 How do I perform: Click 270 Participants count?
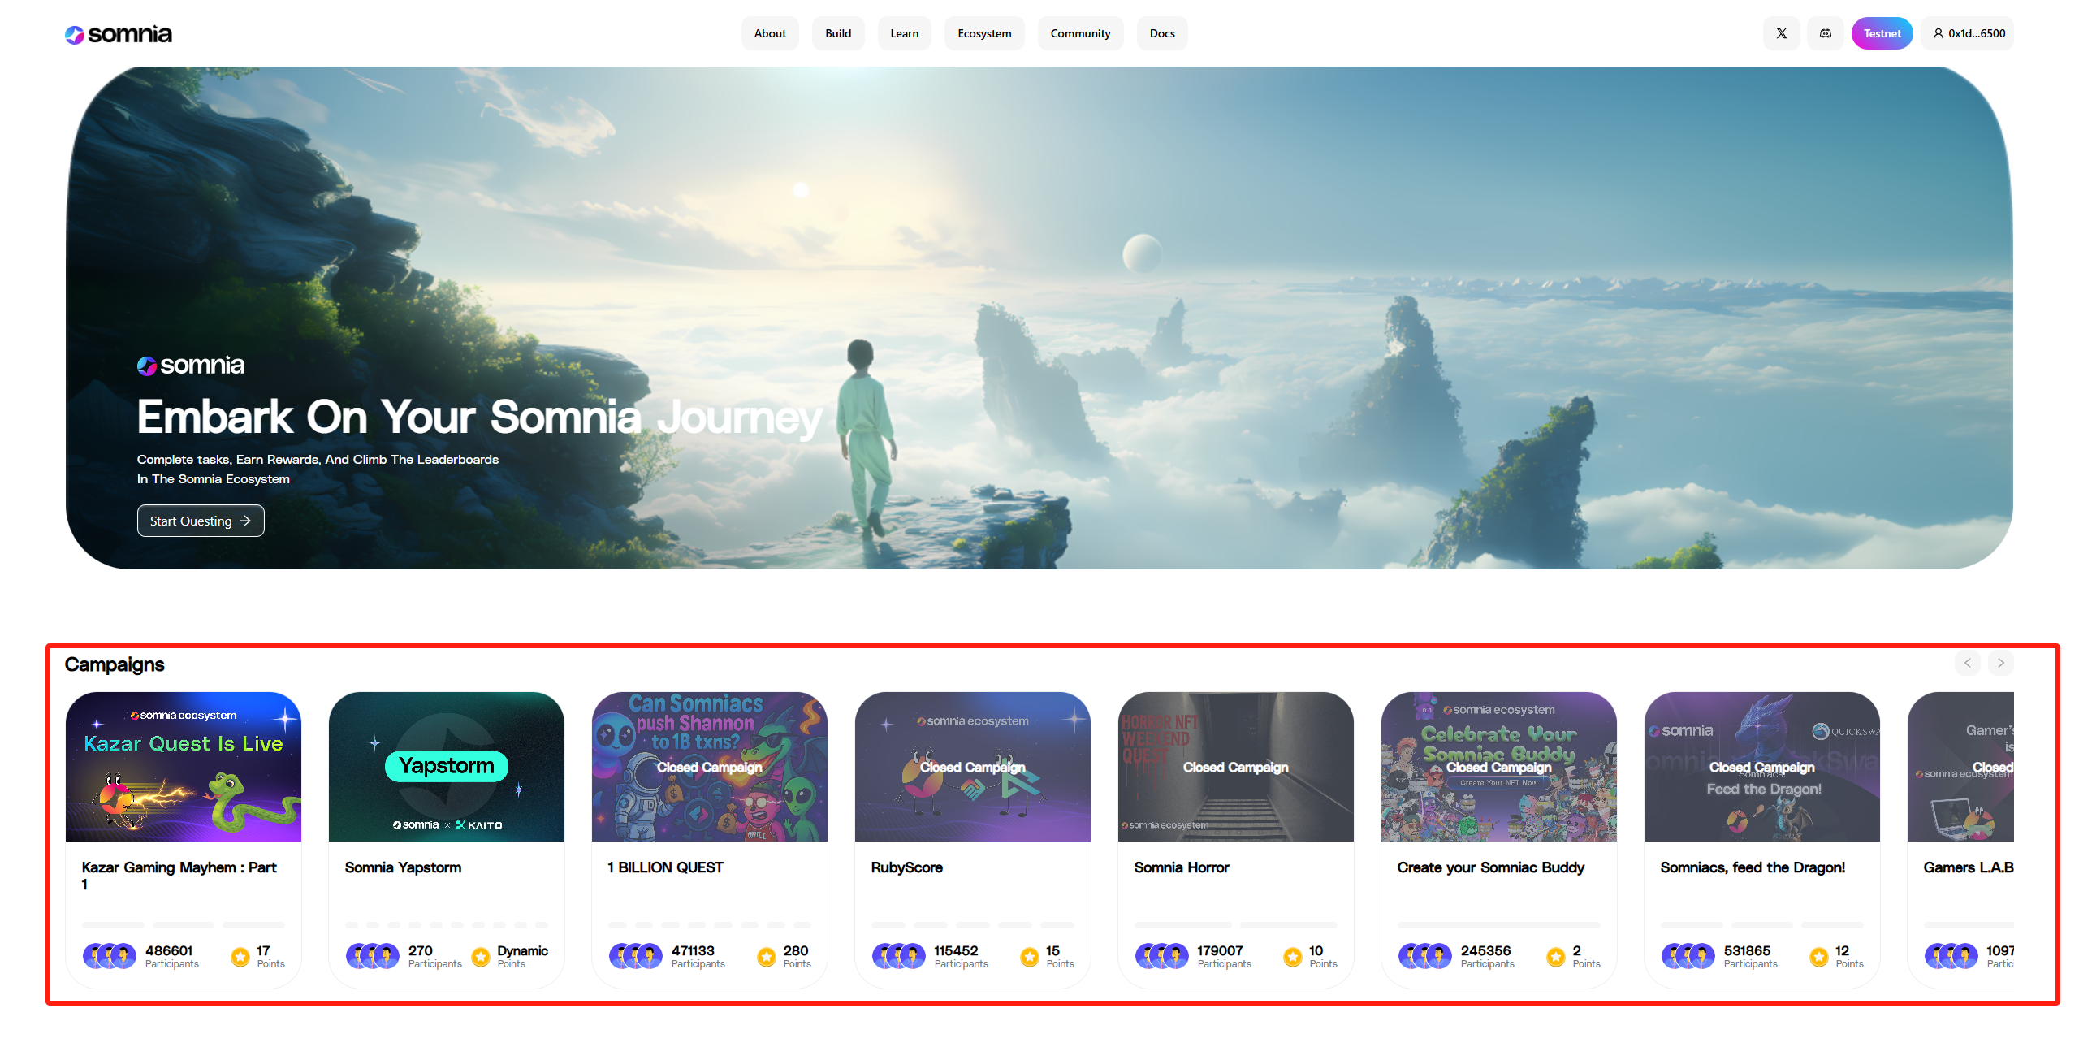[435, 956]
